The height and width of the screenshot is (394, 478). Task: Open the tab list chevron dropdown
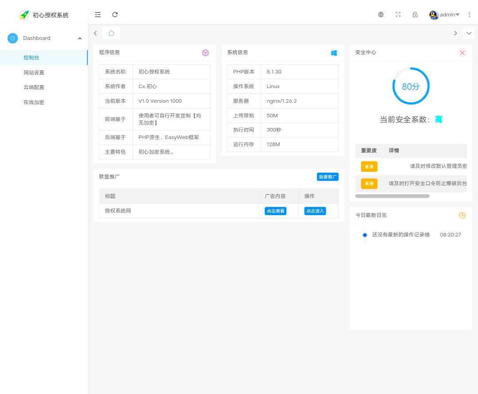pyautogui.click(x=469, y=33)
